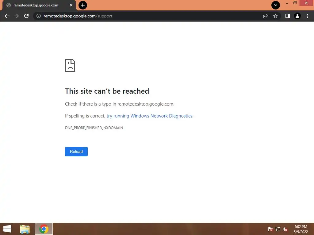
Task: Restore down the Chrome window
Action: click(295, 3)
